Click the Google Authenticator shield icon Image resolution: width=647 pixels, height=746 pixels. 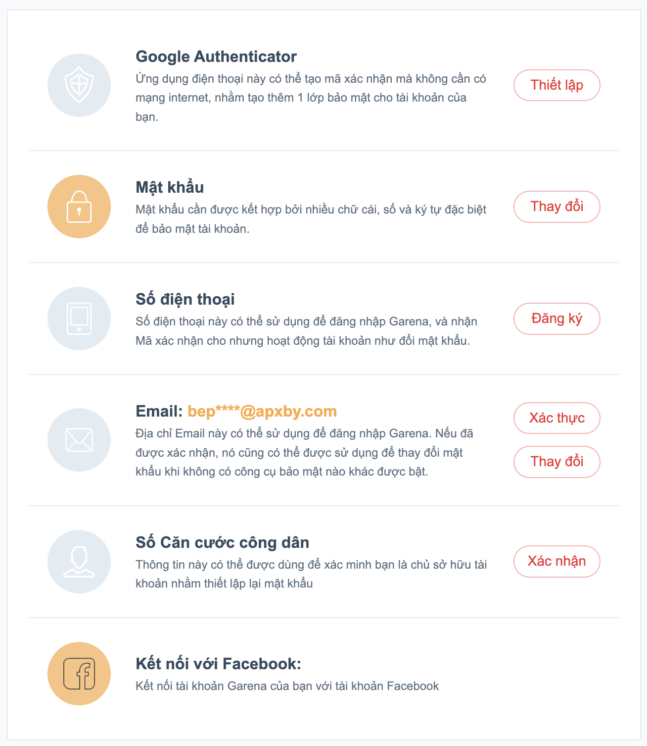pos(79,85)
